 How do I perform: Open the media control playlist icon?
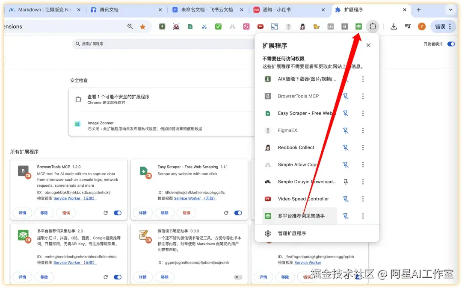click(x=408, y=26)
